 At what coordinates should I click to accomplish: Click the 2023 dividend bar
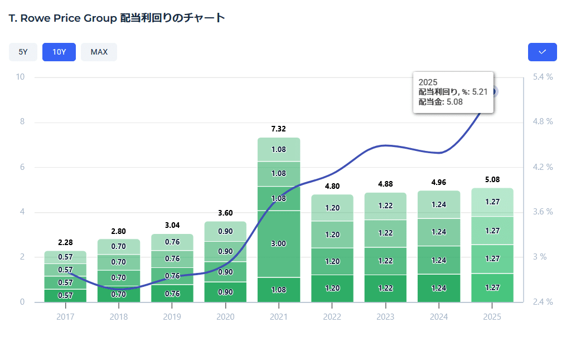385,247
